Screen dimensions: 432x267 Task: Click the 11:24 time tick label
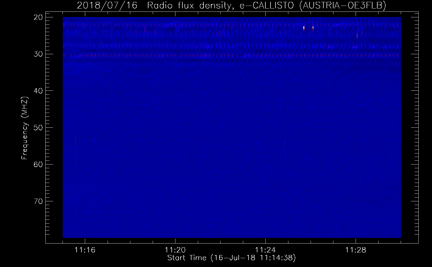(266, 250)
